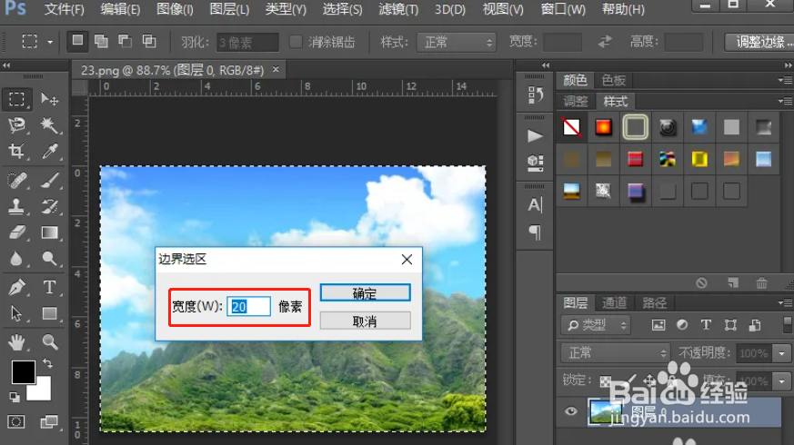Open the Actions panel play icon
This screenshot has height=445, width=794.
pyautogui.click(x=535, y=136)
